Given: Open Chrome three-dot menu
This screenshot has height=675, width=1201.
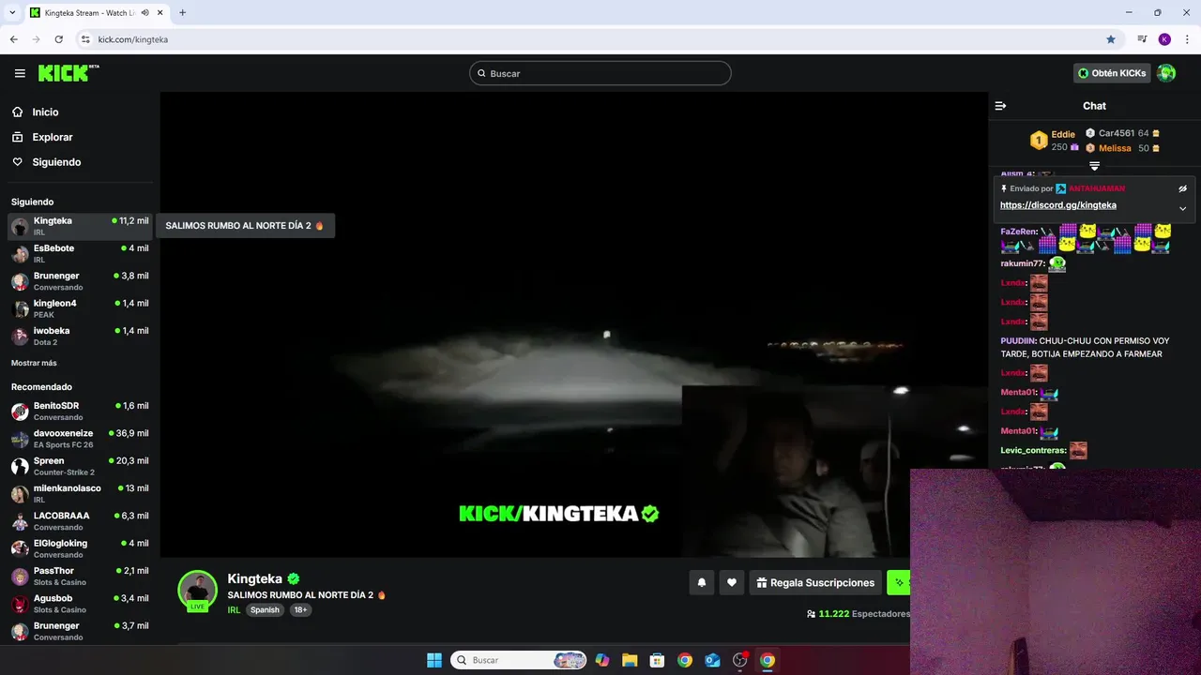Looking at the screenshot, I should coord(1187,39).
